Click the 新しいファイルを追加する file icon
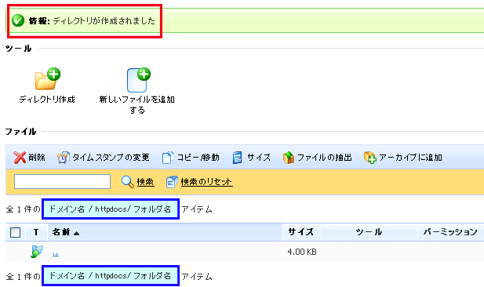Image resolution: width=484 pixels, height=287 pixels. [139, 80]
